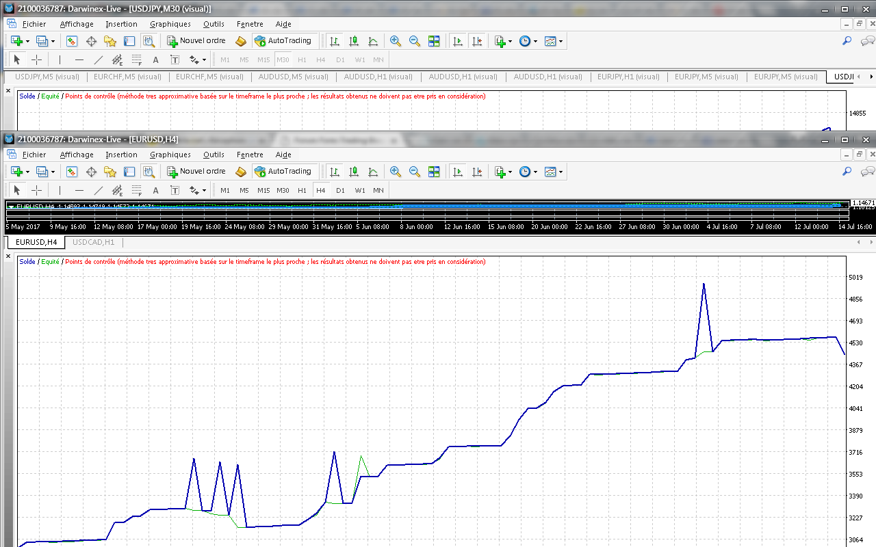Click the search magnifier in the USDJPY window
The width and height of the screenshot is (876, 547).
coord(847,41)
